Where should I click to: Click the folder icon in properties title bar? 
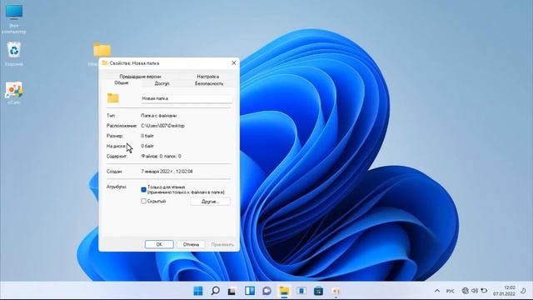tap(105, 63)
